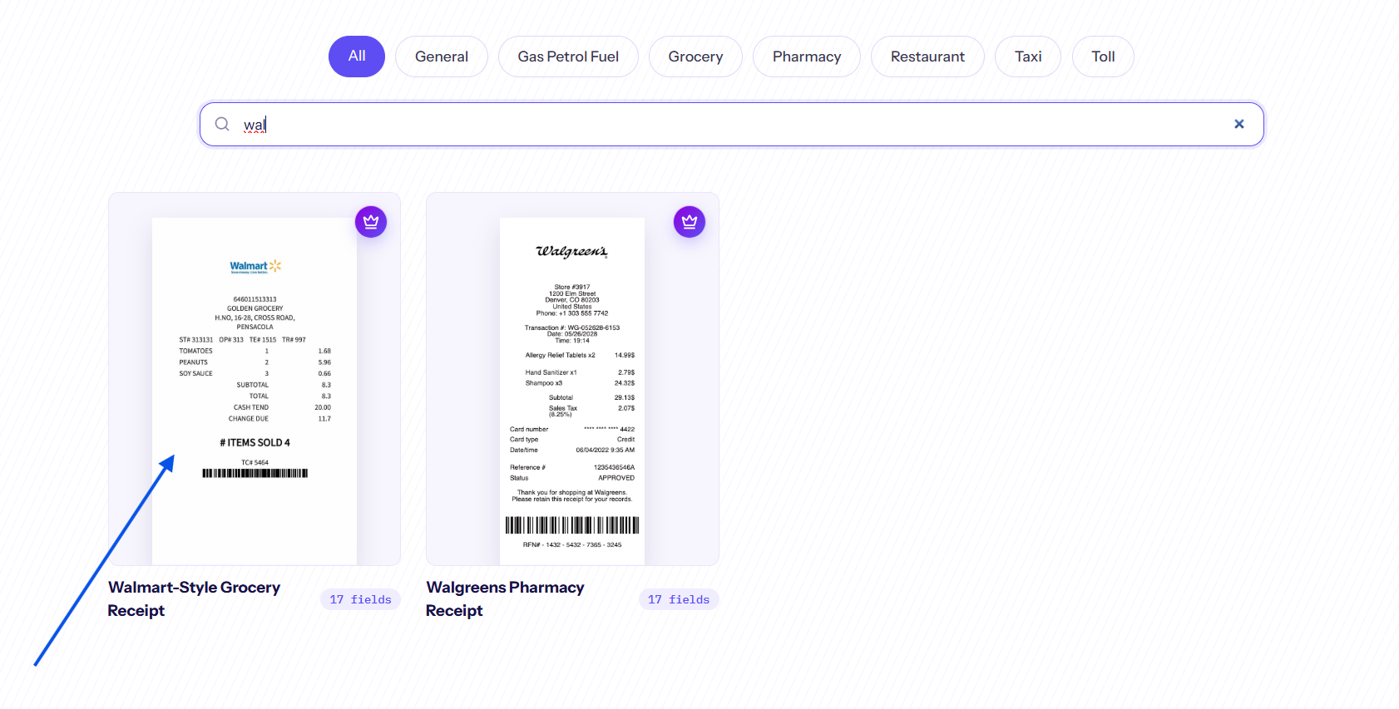Click the premium crown on Walgreens receipt
Viewport: 1399px width, 709px height.
pyautogui.click(x=690, y=222)
